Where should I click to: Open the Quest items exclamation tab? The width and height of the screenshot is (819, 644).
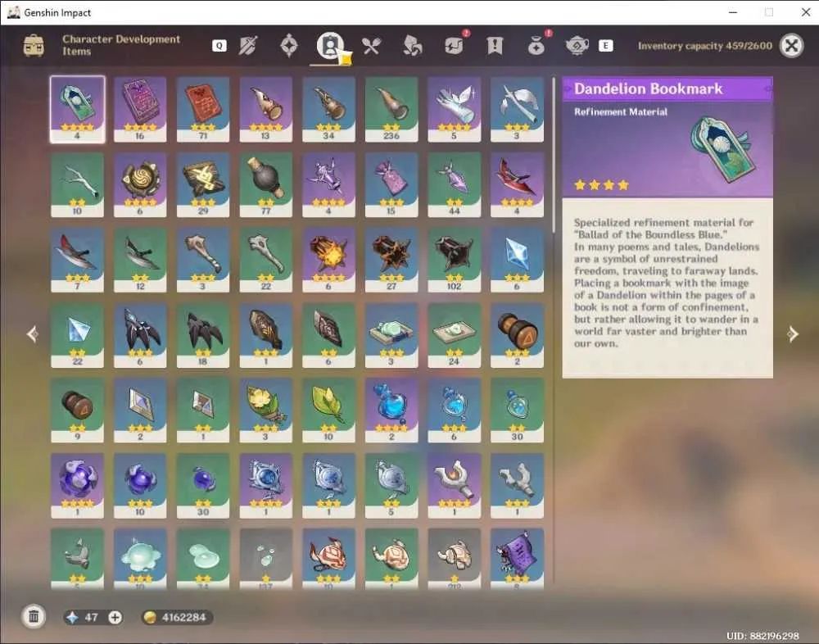coord(495,46)
